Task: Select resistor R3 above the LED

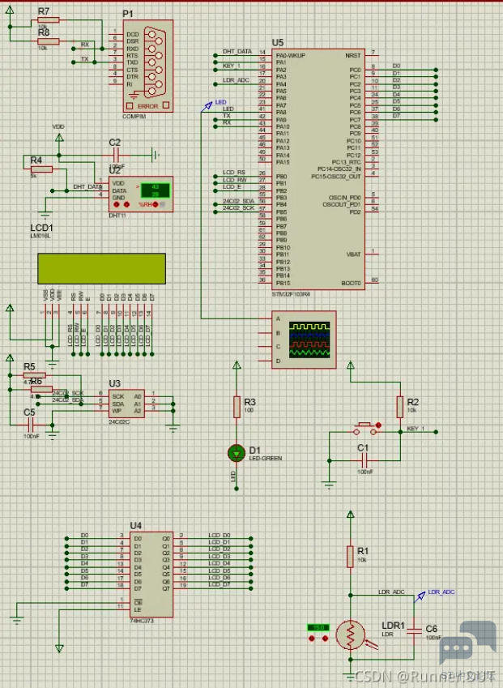Action: tap(237, 407)
